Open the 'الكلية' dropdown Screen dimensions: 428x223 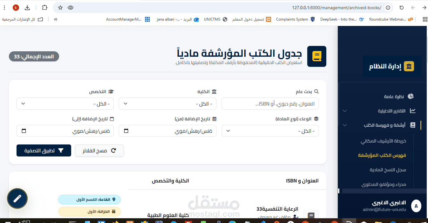[167, 104]
